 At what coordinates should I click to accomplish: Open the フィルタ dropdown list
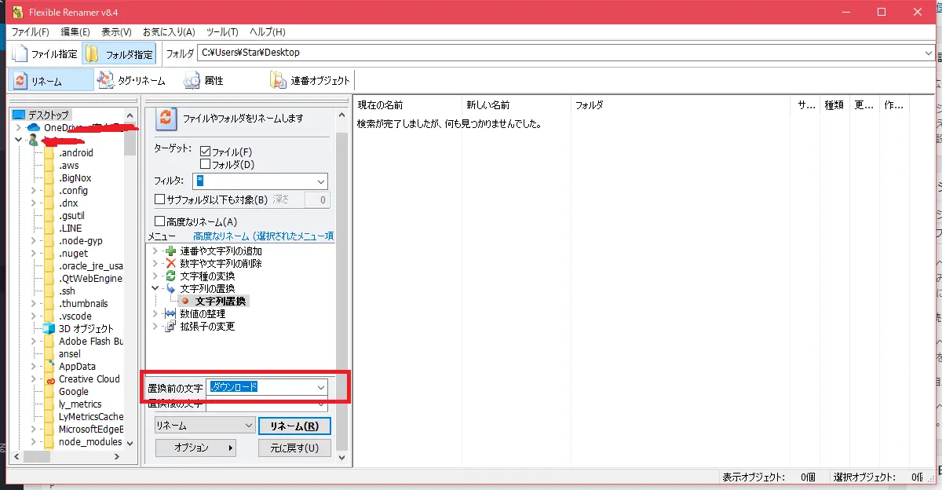point(320,181)
